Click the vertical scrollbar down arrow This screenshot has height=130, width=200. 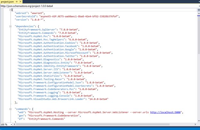tap(199, 121)
